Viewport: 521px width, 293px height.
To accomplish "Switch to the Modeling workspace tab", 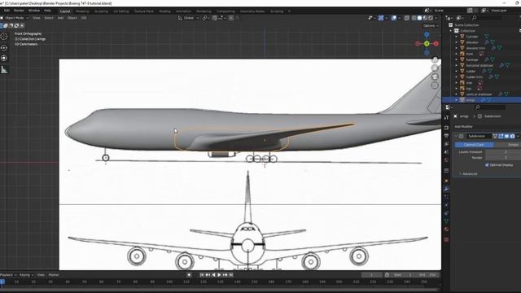I will click(x=82, y=11).
